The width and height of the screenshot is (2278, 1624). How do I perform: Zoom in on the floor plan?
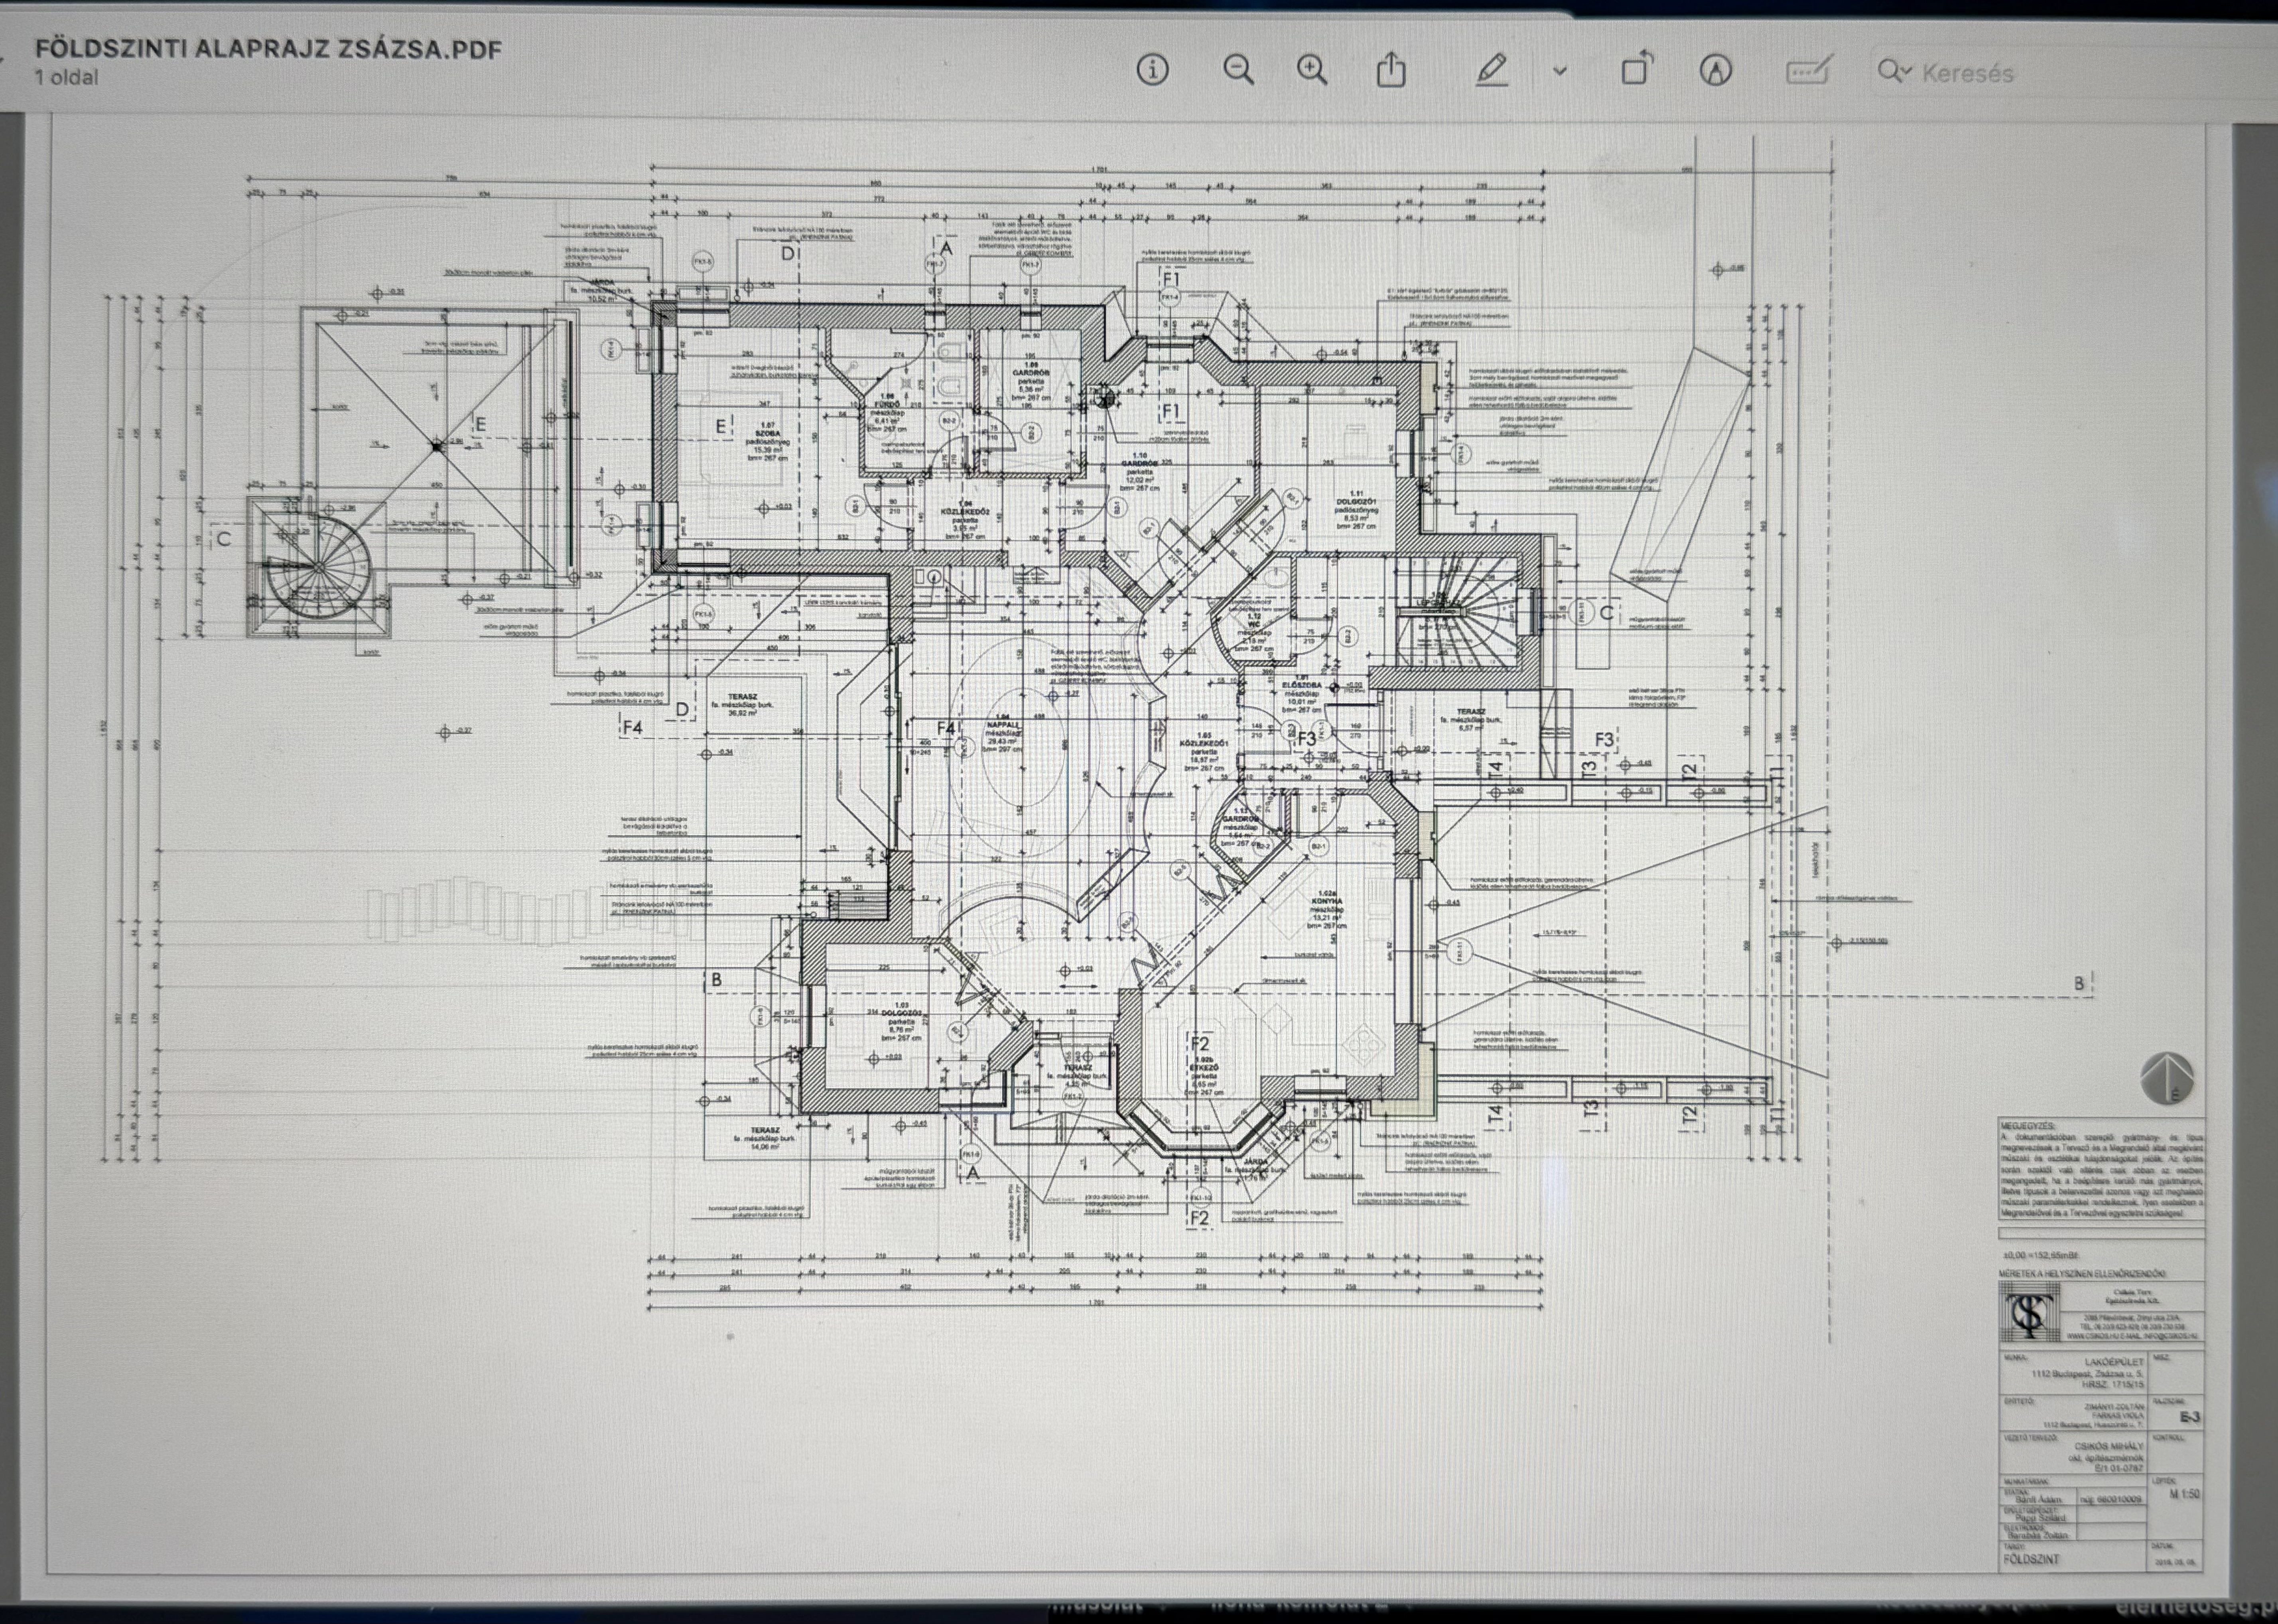[1312, 70]
